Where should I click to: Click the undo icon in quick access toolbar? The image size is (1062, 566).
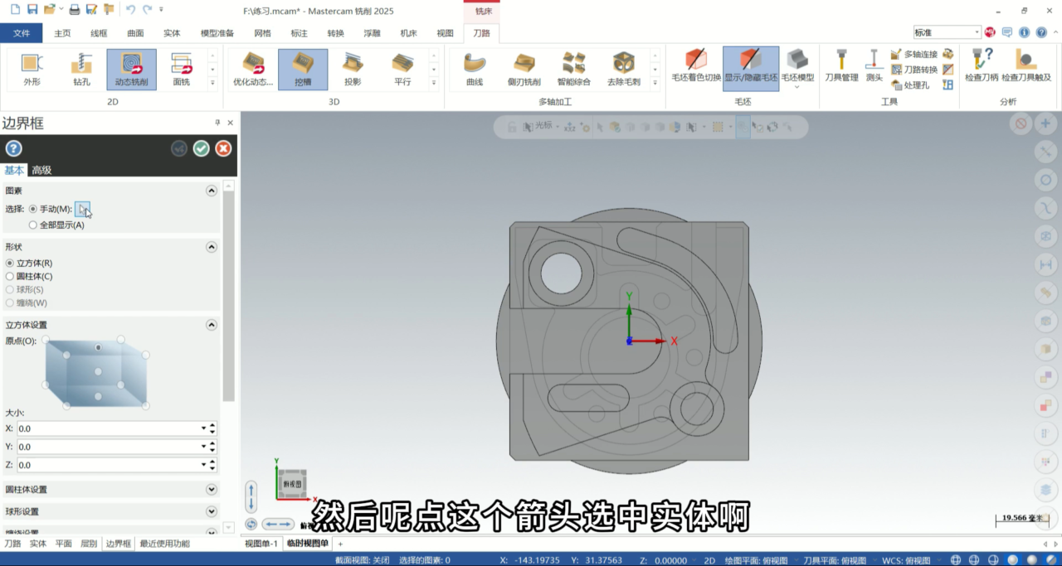(130, 10)
